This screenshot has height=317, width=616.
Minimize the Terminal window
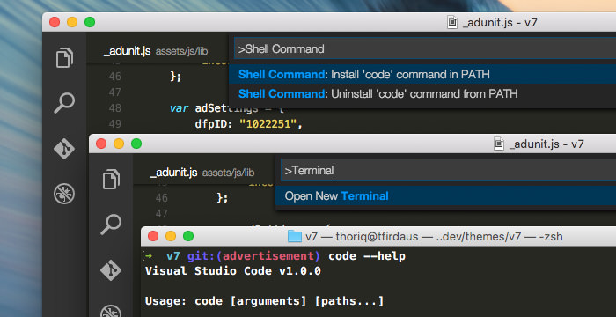pos(171,236)
